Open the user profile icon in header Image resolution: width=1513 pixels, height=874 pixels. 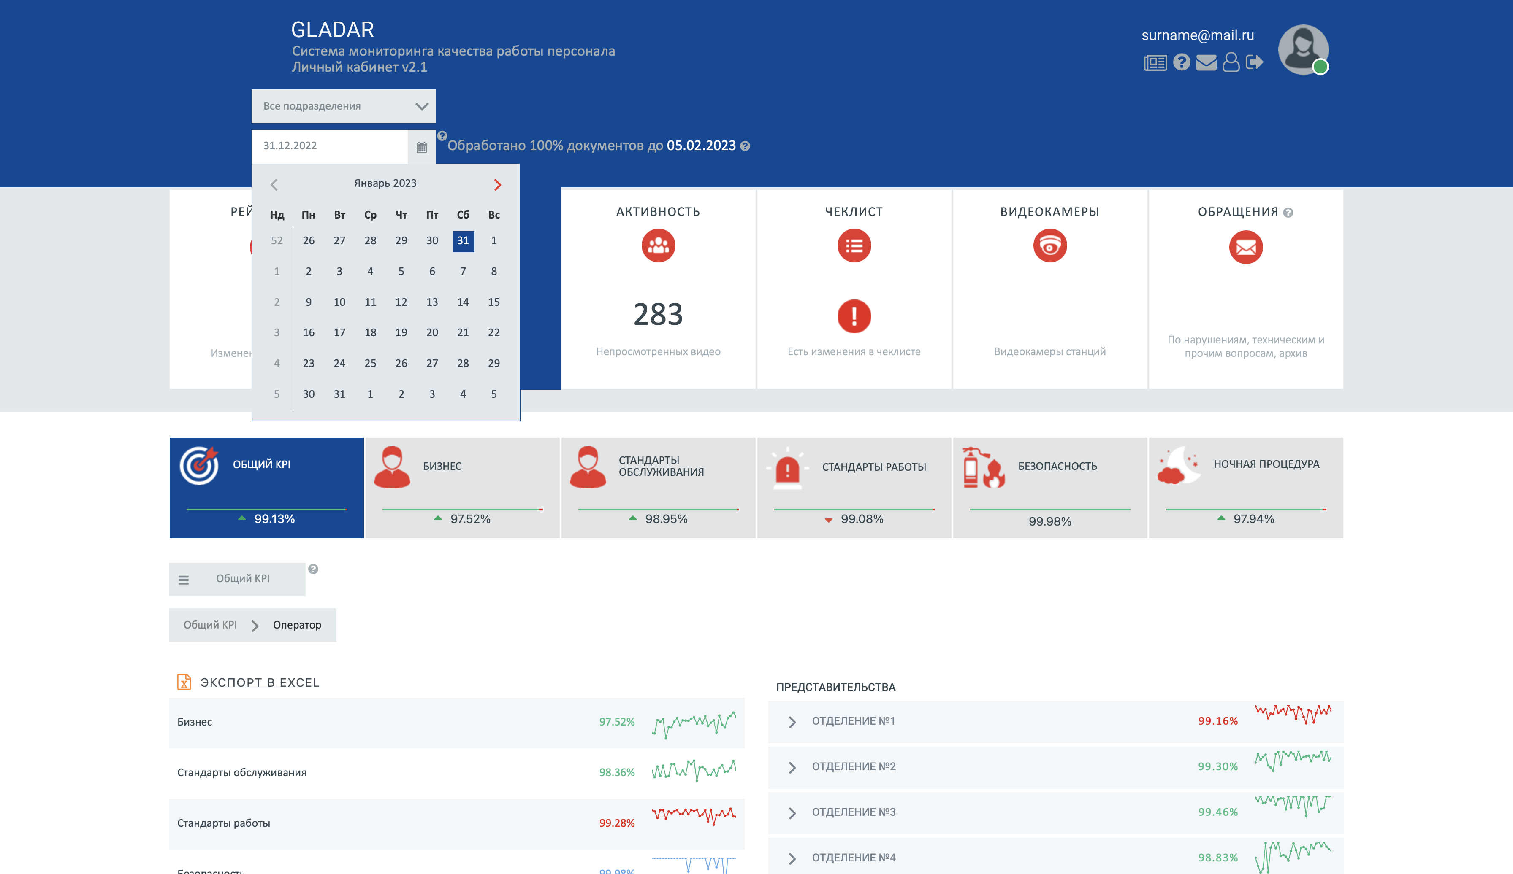point(1231,62)
